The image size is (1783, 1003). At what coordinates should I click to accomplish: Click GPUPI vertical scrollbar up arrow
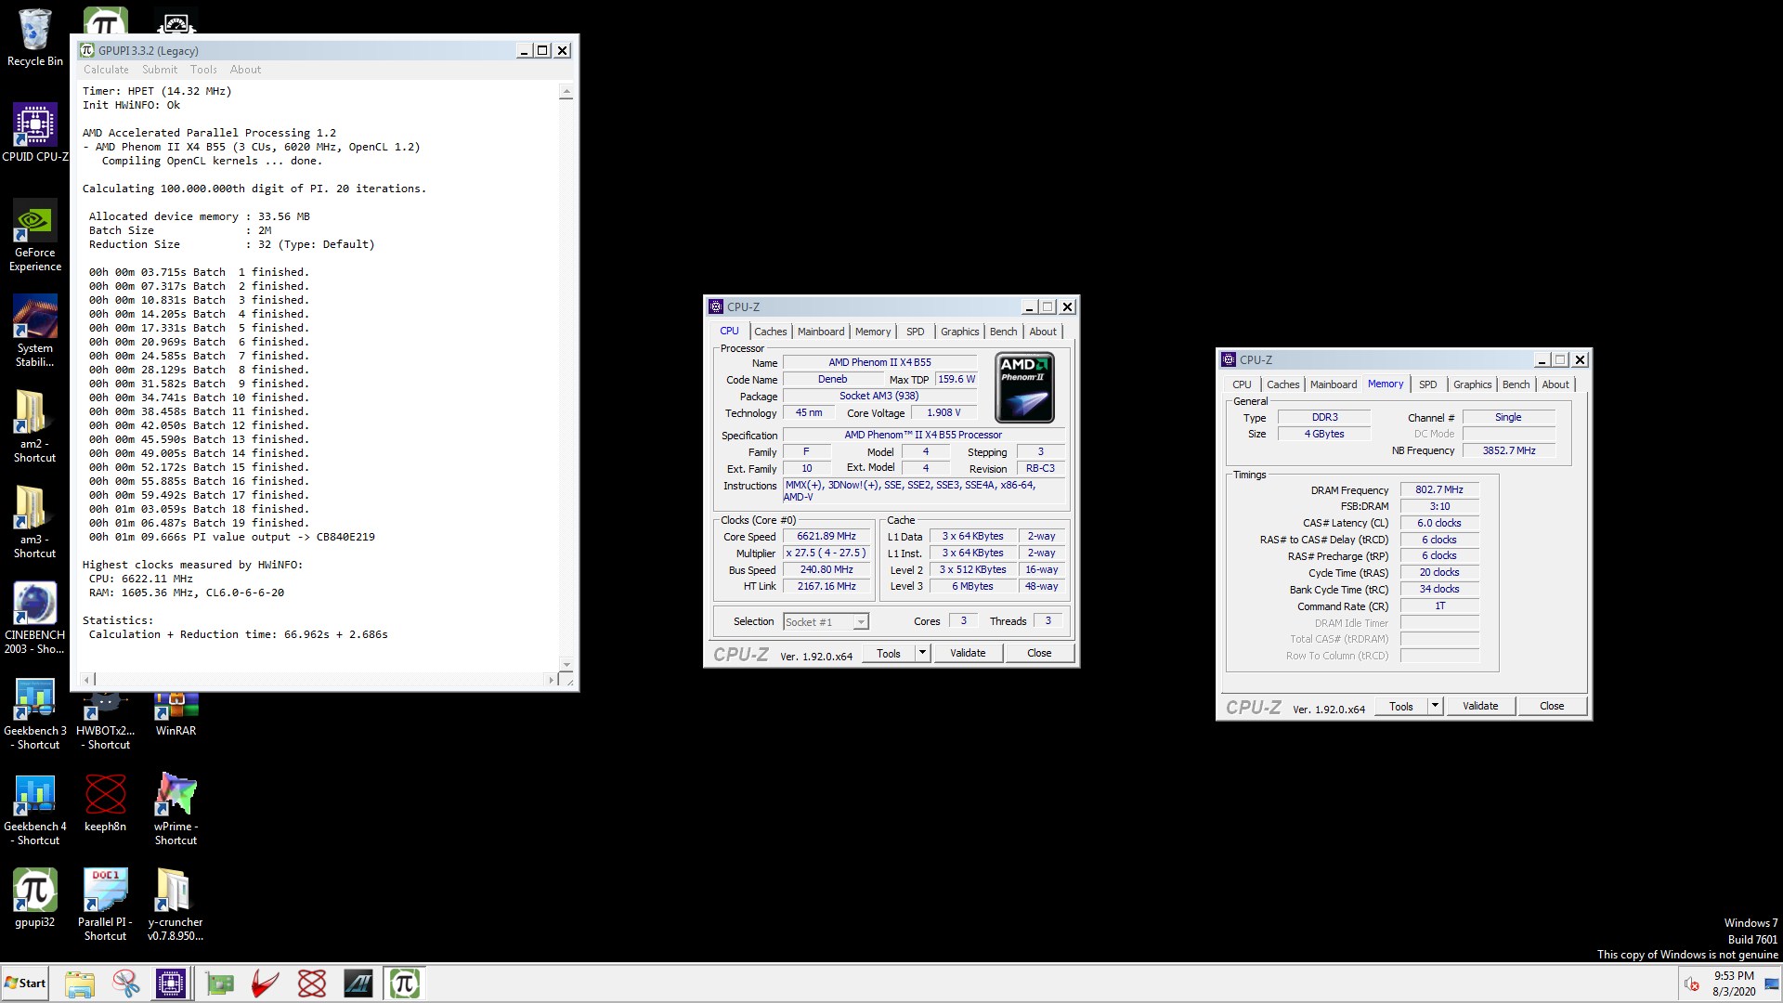pyautogui.click(x=566, y=92)
